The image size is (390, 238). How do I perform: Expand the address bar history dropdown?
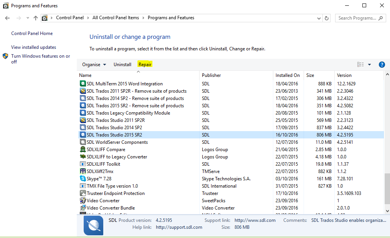pyautogui.click(x=319, y=18)
